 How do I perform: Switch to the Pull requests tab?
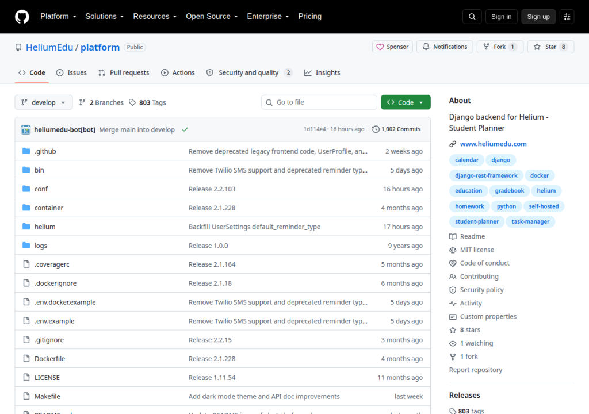(124, 72)
